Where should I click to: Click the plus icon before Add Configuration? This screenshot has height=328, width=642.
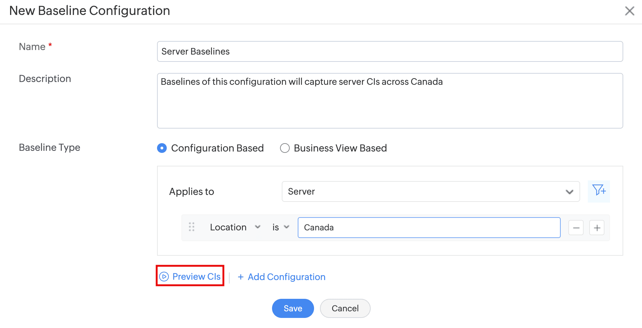pos(240,277)
